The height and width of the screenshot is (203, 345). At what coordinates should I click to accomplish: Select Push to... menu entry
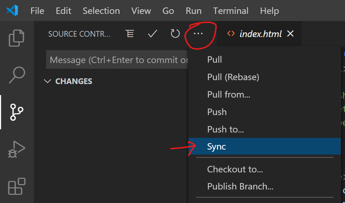225,129
